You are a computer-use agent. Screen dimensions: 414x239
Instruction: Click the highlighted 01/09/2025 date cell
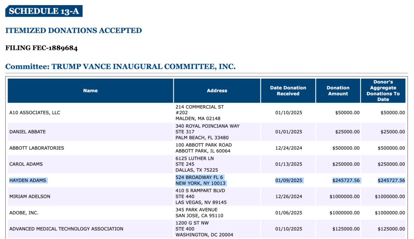click(x=289, y=180)
